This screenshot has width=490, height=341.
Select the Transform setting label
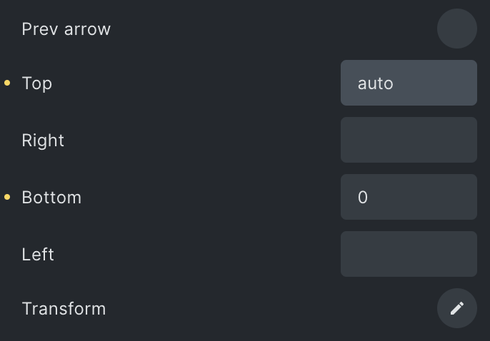coord(64,309)
